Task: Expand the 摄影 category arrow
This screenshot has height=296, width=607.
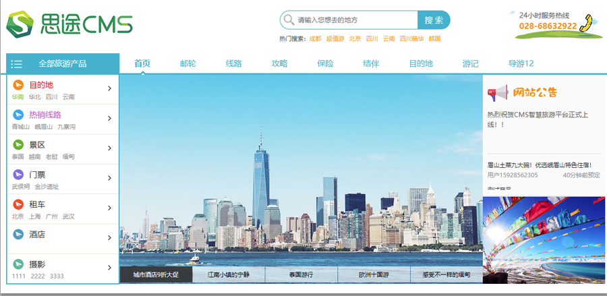Action: 109,268
